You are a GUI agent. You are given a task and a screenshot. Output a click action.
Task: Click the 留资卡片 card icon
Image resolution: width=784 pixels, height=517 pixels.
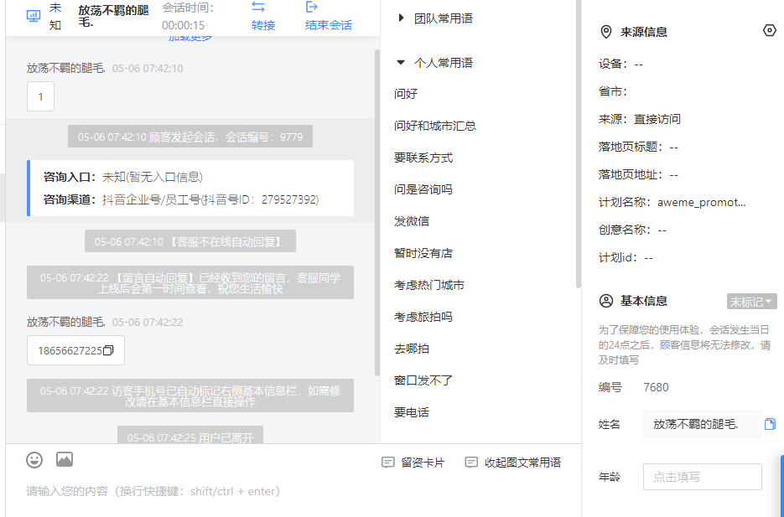[387, 463]
